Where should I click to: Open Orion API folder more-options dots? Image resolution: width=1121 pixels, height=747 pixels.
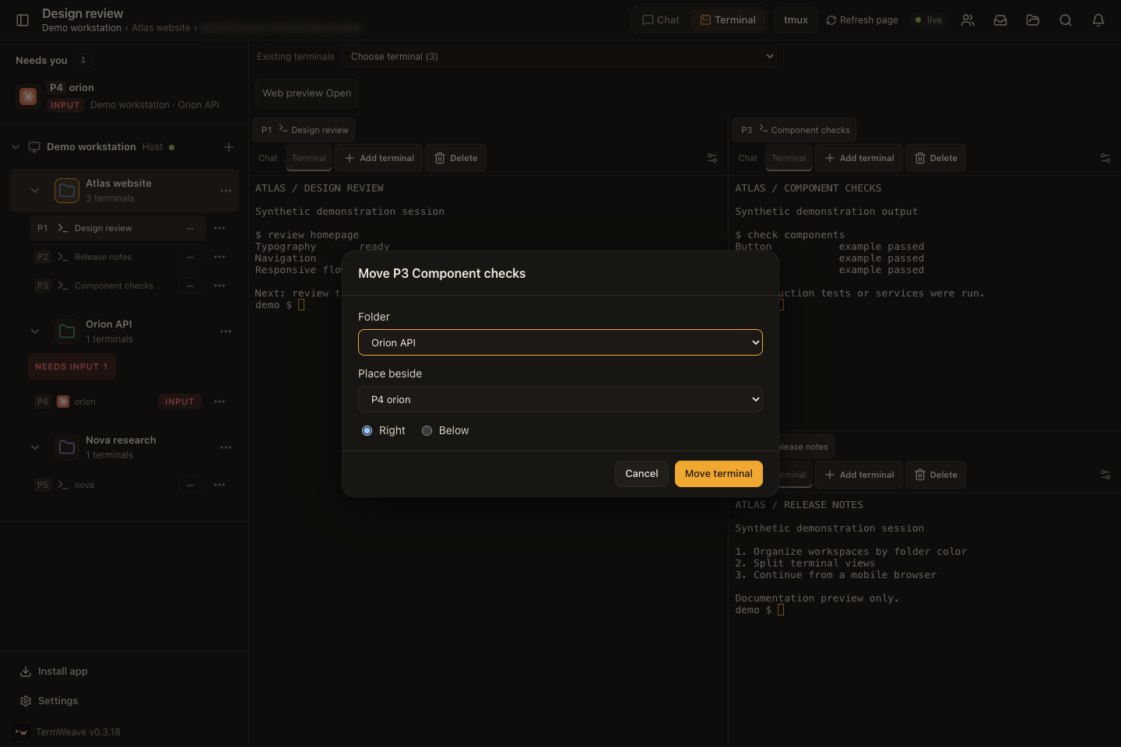point(226,331)
